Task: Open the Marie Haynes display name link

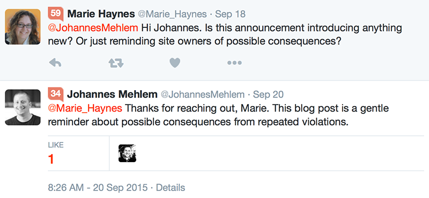Action: [x=101, y=14]
